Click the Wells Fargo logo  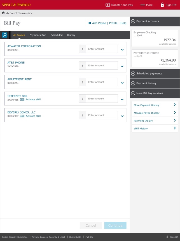16,5
